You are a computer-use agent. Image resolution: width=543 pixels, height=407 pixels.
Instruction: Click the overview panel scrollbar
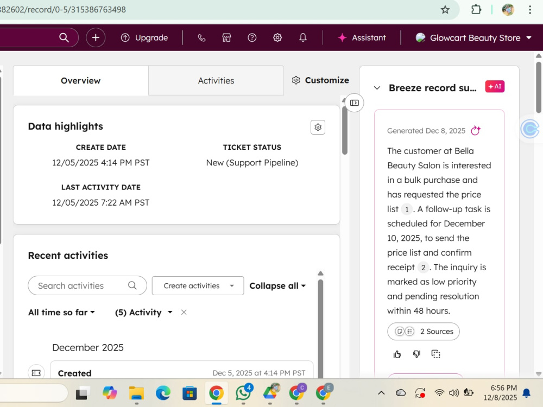345,130
